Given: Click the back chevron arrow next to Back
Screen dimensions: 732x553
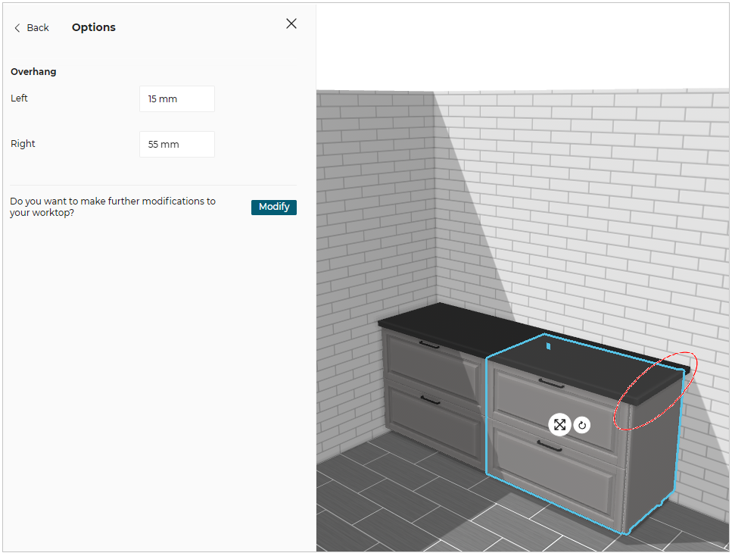Looking at the screenshot, I should (16, 27).
